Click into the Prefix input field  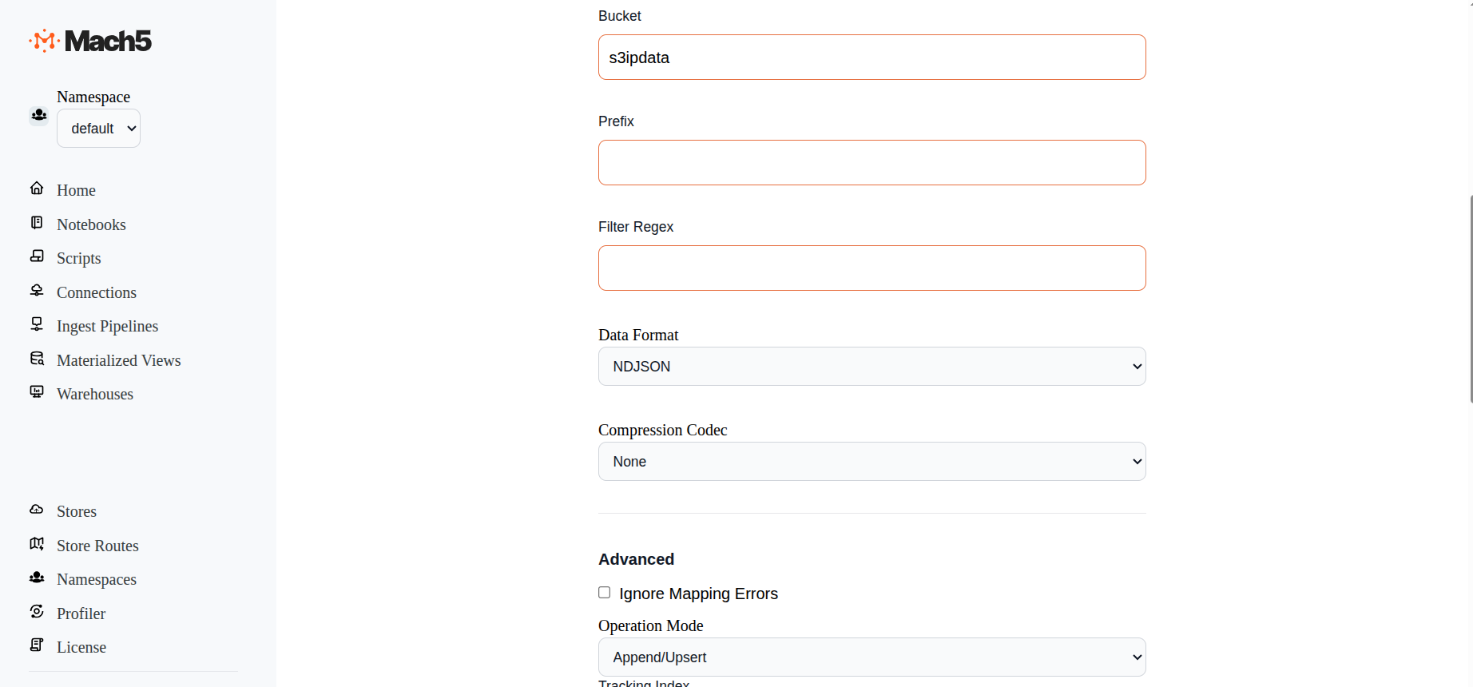coord(871,163)
